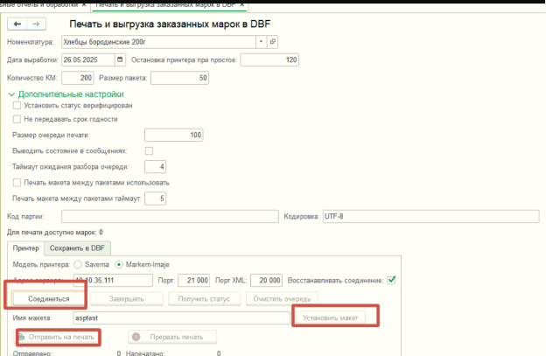546x356 pixels.
Task: Open the Номенклатура dropdown list
Action: (260, 41)
